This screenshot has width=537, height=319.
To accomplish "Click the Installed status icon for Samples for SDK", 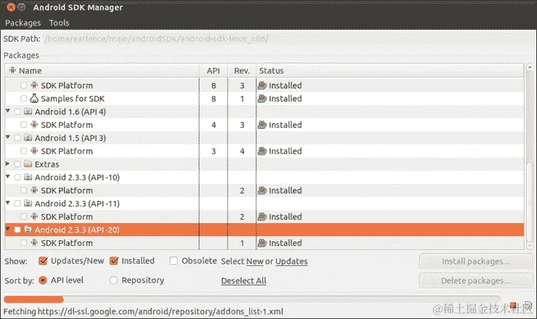I will point(262,98).
